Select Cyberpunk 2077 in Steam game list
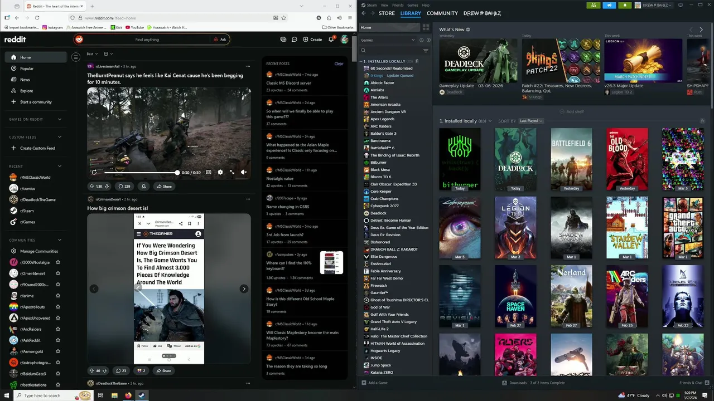The height and width of the screenshot is (401, 714). pyautogui.click(x=384, y=206)
